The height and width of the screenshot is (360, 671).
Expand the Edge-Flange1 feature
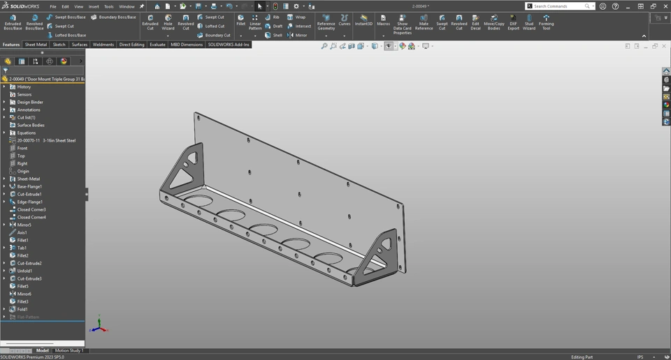pos(4,202)
